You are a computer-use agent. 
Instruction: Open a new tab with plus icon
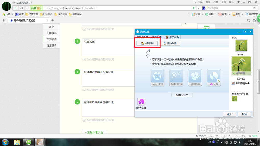[x=53, y=20]
